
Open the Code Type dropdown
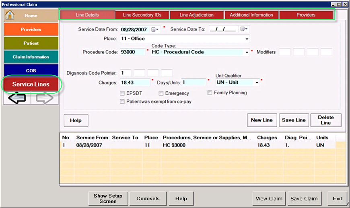click(x=247, y=52)
